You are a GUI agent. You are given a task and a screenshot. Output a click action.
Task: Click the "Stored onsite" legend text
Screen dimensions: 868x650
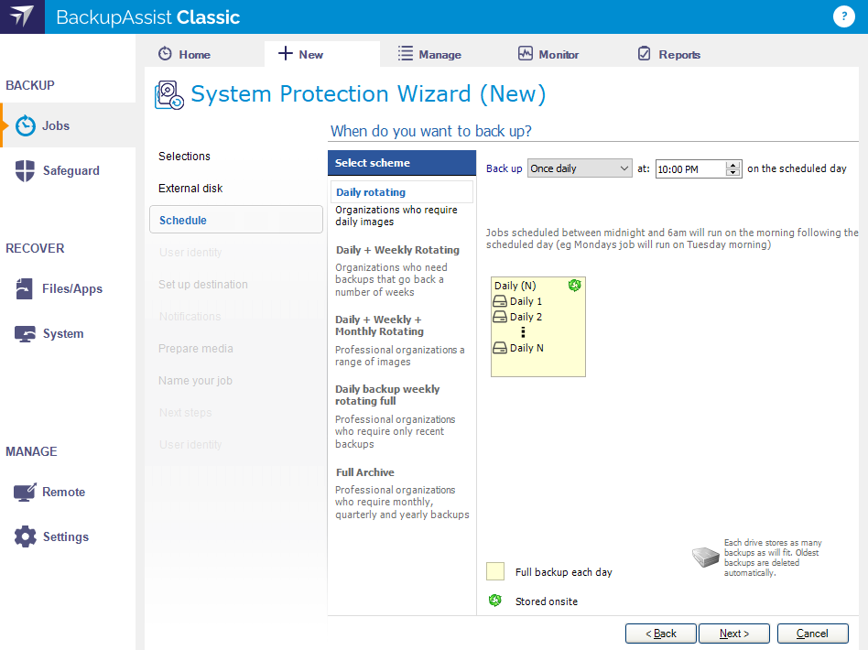[x=547, y=601]
